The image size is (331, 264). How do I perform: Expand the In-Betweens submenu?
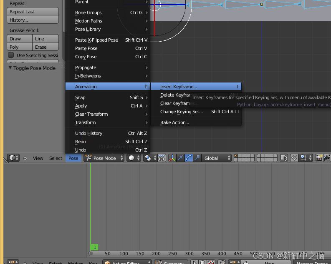(x=108, y=76)
